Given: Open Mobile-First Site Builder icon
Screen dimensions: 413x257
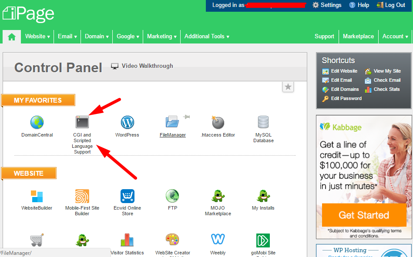Looking at the screenshot, I should point(82,196).
